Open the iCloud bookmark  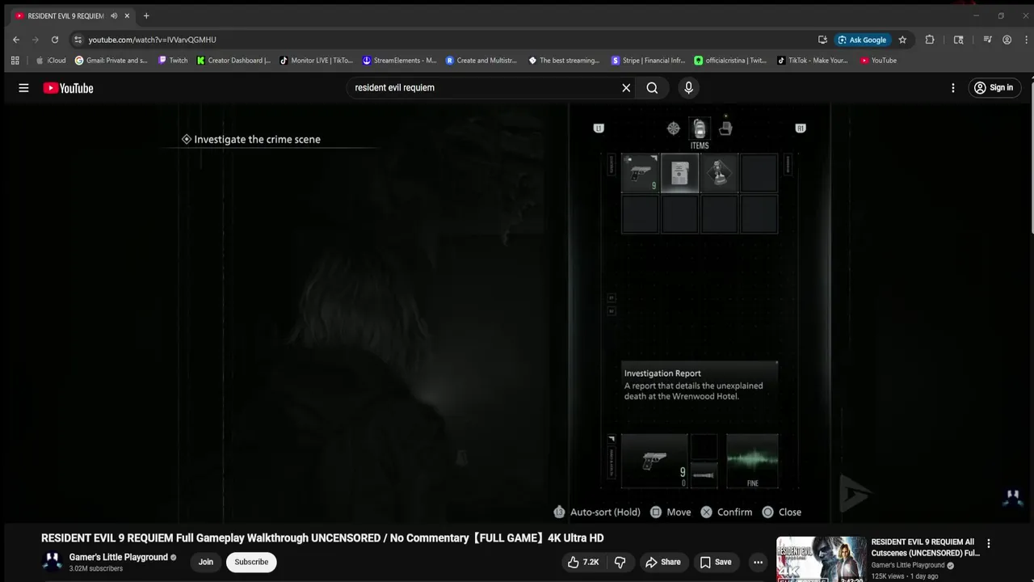pyautogui.click(x=51, y=60)
